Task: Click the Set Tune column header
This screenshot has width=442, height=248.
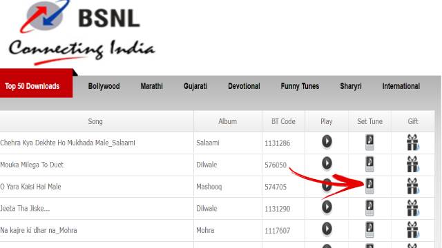Action: click(x=369, y=121)
